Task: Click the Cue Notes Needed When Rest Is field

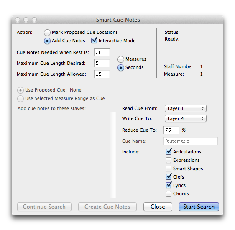Action: (x=102, y=52)
